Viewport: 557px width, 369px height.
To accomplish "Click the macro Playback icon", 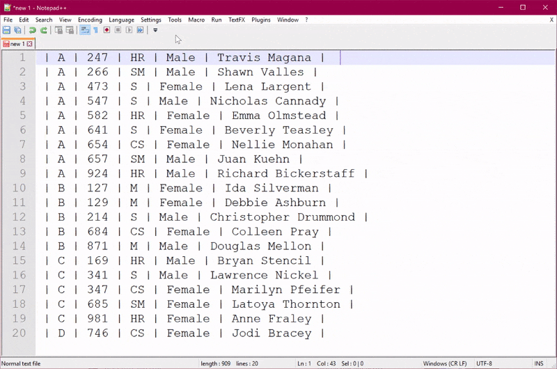I will (129, 31).
